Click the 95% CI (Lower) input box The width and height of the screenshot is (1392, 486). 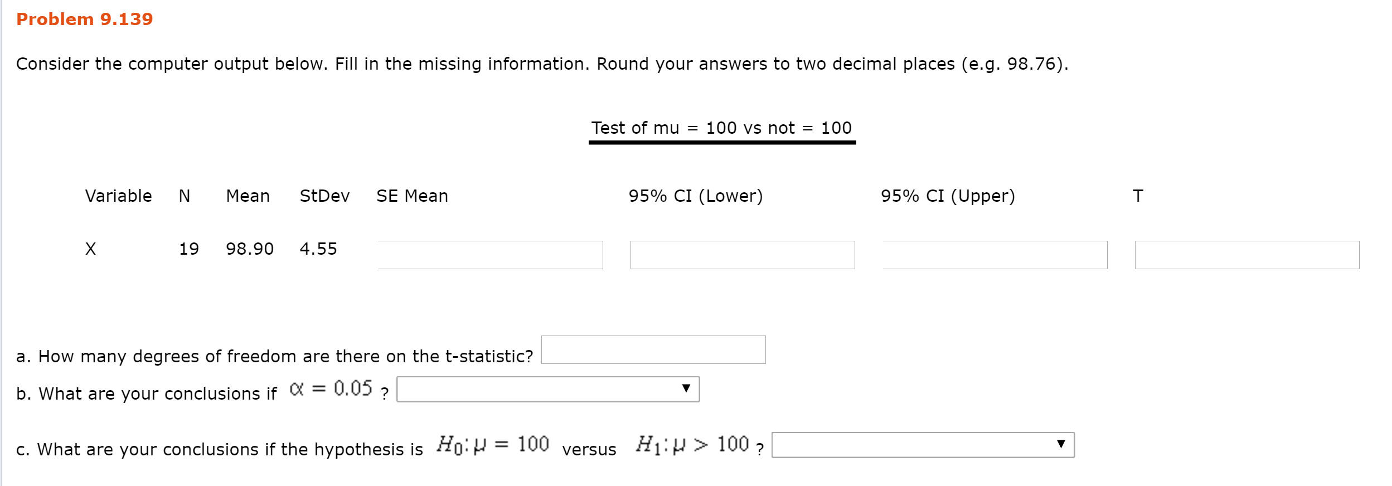pyautogui.click(x=743, y=255)
